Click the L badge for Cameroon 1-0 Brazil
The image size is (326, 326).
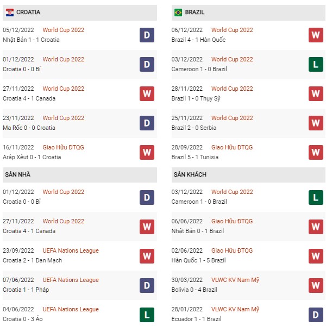[315, 65]
